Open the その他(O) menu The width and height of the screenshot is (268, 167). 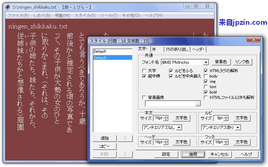click(131, 15)
